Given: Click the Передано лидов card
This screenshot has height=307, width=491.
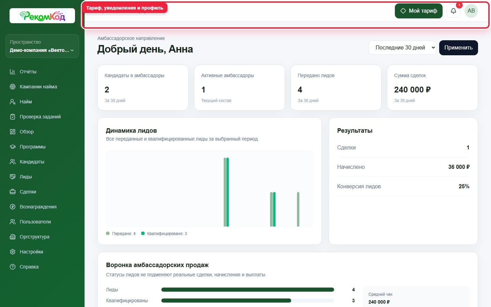Looking at the screenshot, I should [x=336, y=88].
